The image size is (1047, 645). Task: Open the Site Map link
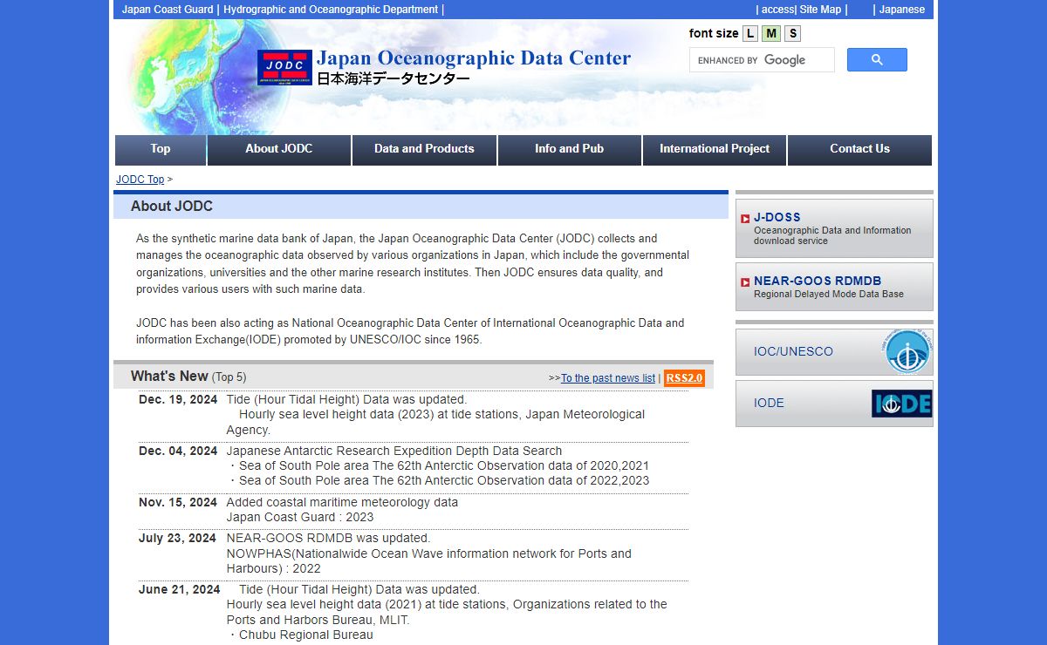(820, 10)
